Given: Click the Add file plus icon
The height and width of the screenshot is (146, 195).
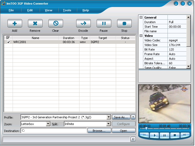Looking at the screenshot, I should pyautogui.click(x=15, y=24).
